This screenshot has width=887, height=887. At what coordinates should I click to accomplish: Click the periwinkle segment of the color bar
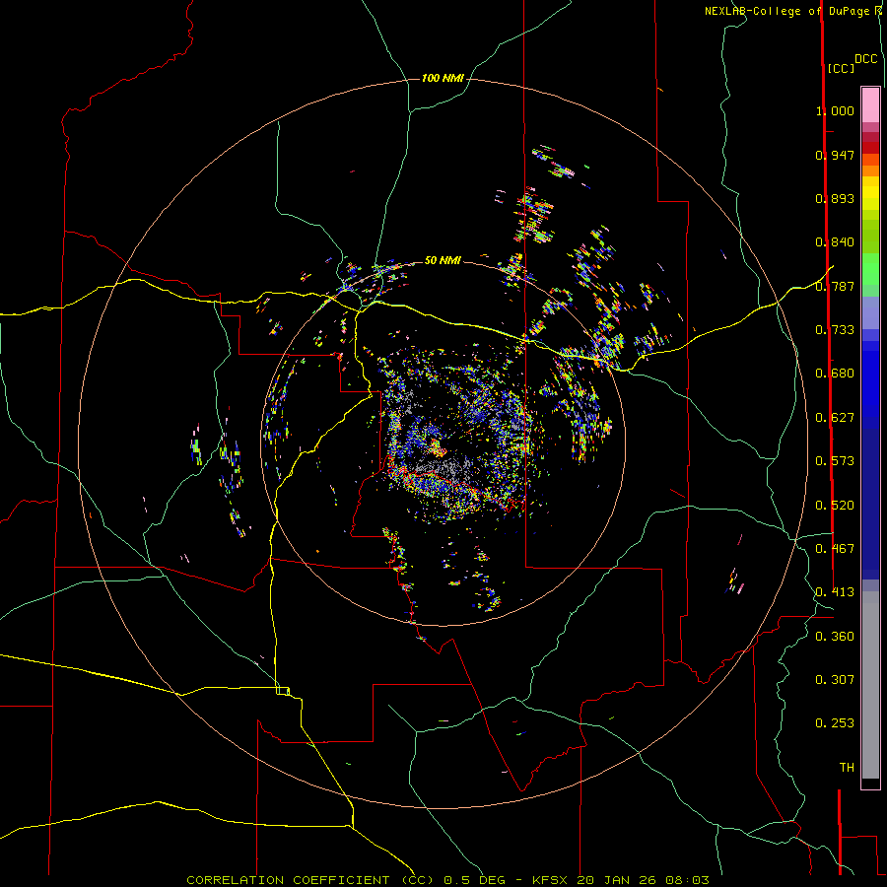tap(870, 312)
